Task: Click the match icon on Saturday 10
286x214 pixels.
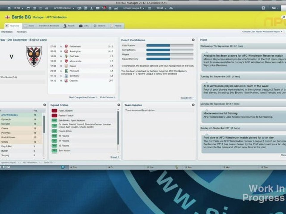Action: coord(177,167)
